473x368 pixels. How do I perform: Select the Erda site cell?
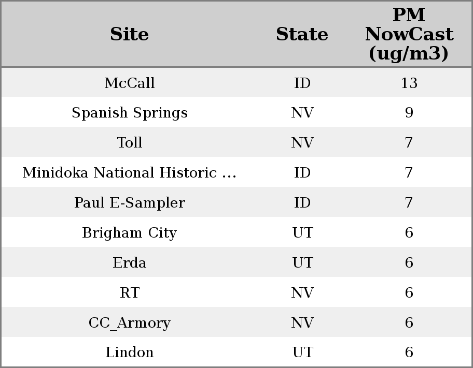(130, 263)
